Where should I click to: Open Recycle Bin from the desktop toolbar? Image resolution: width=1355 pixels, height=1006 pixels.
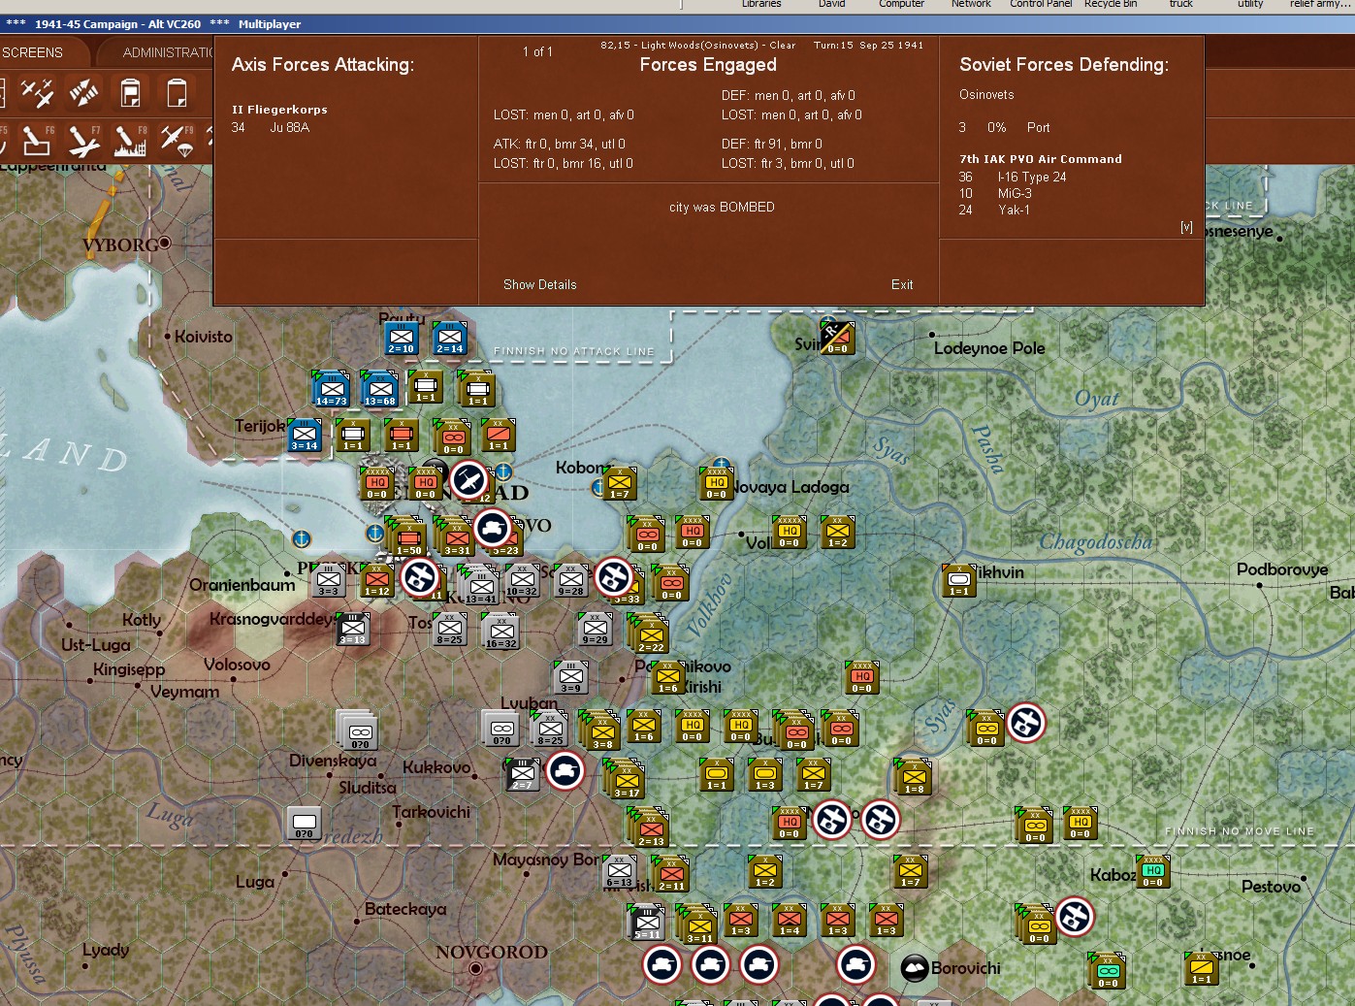click(1110, 4)
